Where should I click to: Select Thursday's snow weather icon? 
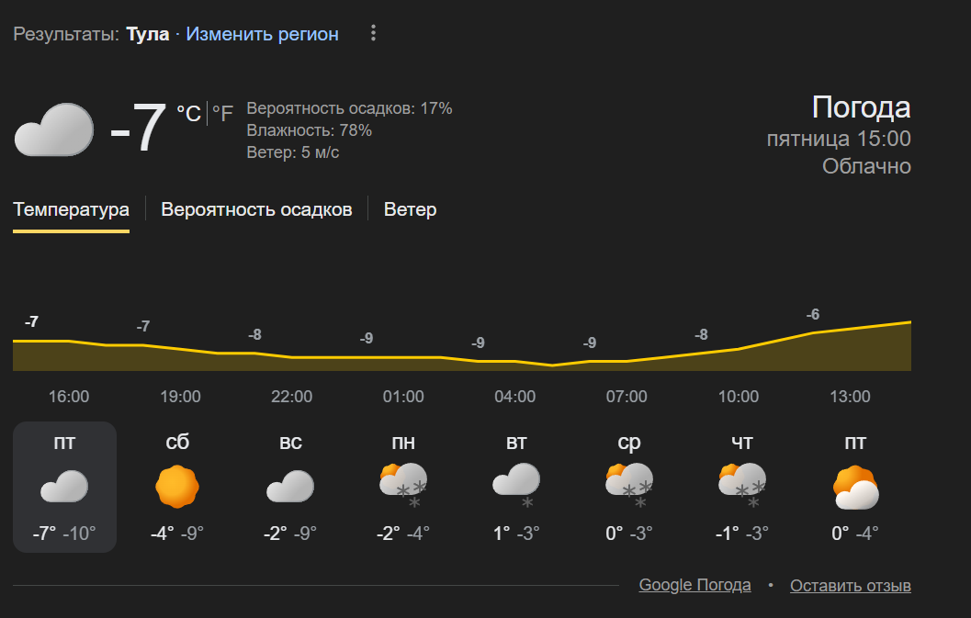tap(742, 487)
